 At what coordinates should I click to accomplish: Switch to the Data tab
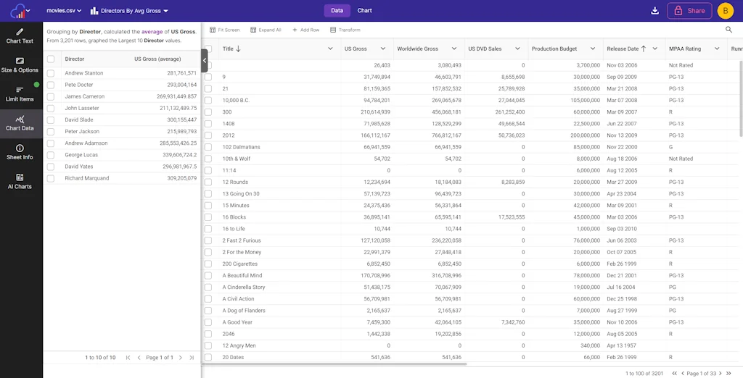coord(337,11)
